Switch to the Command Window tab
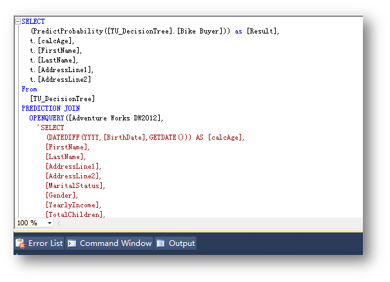Viewport: 390px width, 282px height. tap(110, 243)
